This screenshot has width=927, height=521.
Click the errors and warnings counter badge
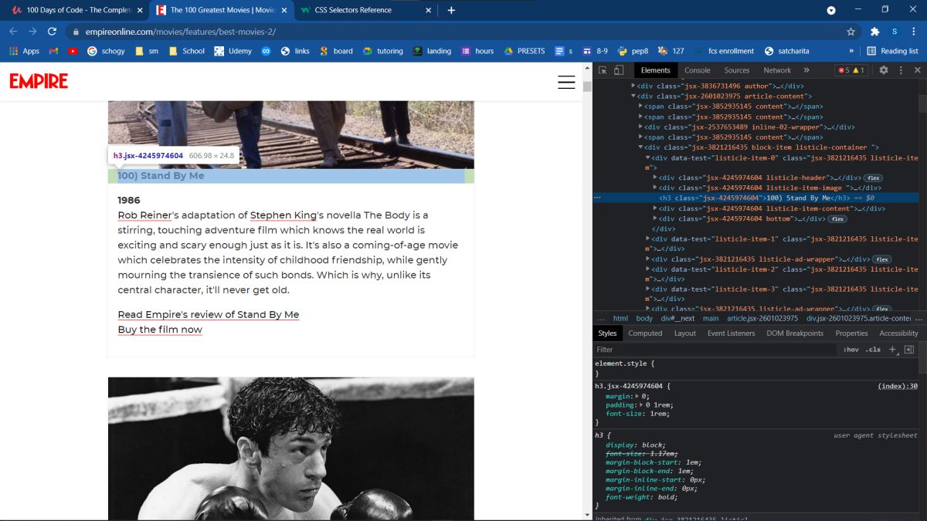[x=852, y=70]
